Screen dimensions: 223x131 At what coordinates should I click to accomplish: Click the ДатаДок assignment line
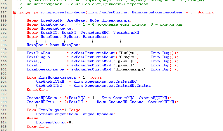pos(53,45)
